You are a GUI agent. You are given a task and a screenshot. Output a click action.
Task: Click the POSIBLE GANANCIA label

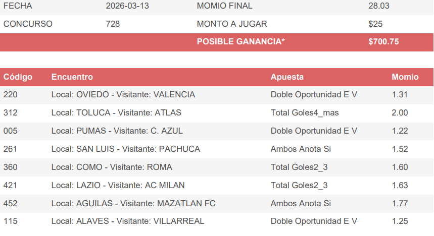tap(240, 42)
